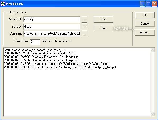Close the FaxWatch window

pyautogui.click(x=154, y=4)
